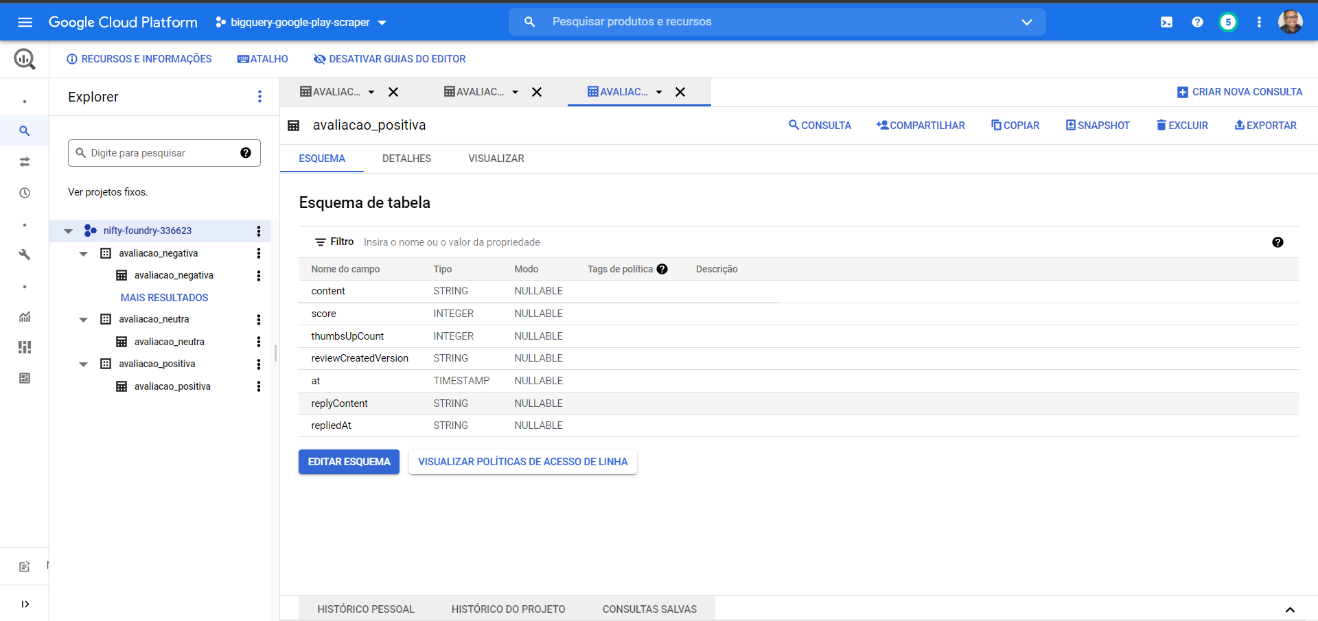The height and width of the screenshot is (621, 1318).
Task: Open the notifications badge showing 5
Action: pyautogui.click(x=1228, y=22)
